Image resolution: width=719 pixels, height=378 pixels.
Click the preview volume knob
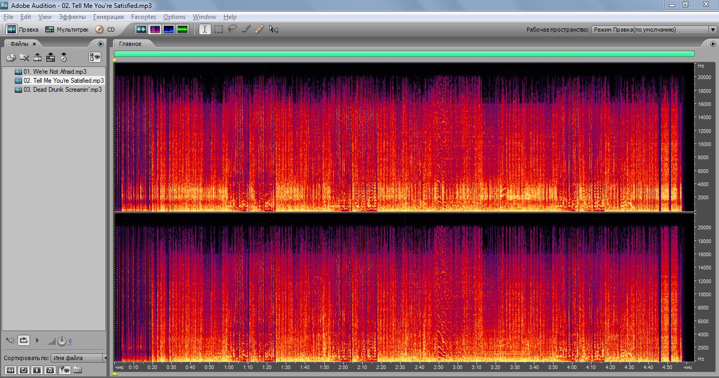[62, 341]
